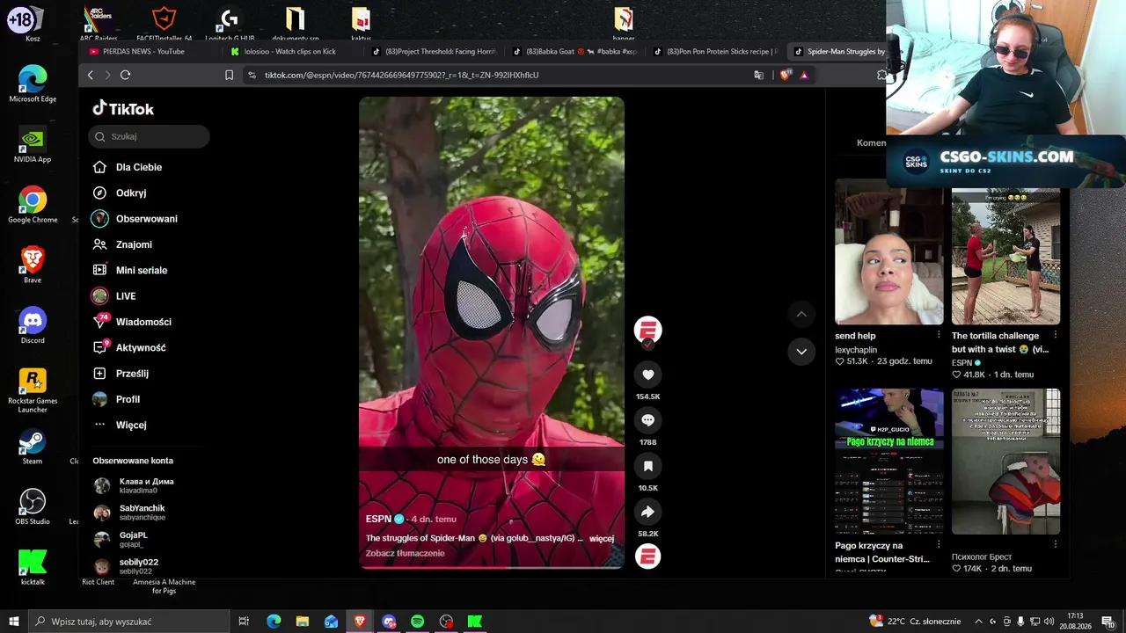1126x633 pixels.
Task: Open the spinning sound disc icon
Action: click(647, 556)
